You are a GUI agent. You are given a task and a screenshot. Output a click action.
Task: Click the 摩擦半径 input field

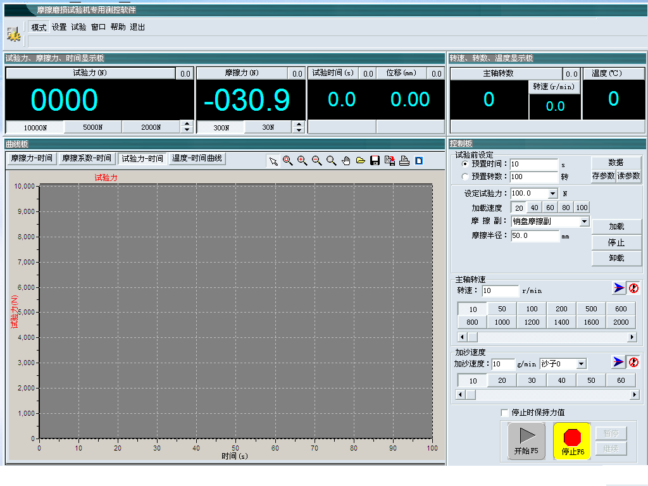coord(535,235)
